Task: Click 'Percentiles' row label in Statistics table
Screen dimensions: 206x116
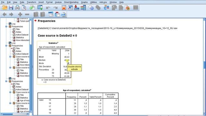Action: (44, 70)
